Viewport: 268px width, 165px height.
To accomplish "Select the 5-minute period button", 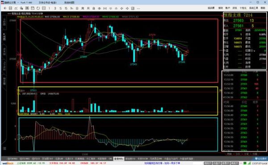I will [x=60, y=8].
